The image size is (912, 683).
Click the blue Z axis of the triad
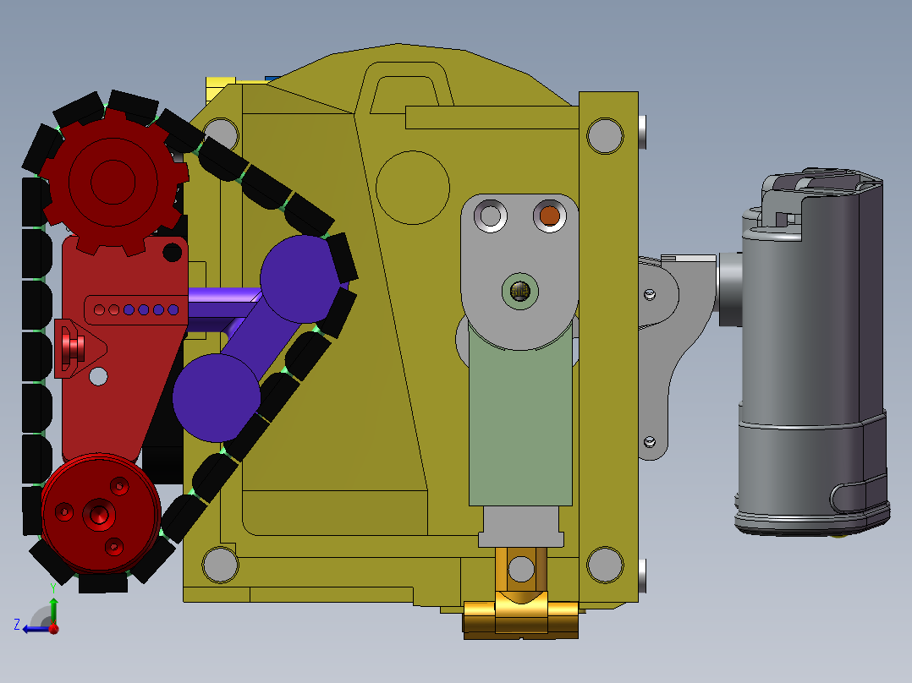click(x=35, y=629)
